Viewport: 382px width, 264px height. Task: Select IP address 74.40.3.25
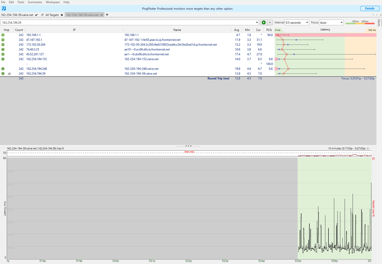pos(33,49)
